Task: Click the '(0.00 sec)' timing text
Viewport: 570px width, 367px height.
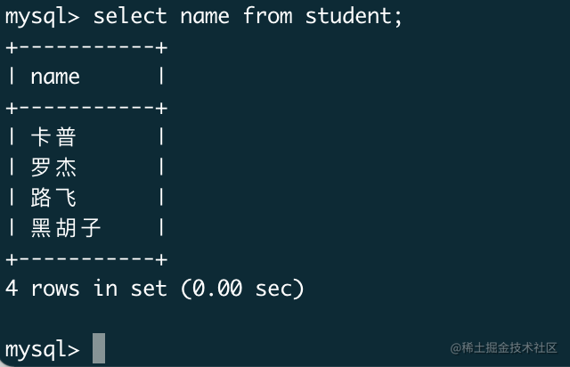Action: click(x=242, y=289)
